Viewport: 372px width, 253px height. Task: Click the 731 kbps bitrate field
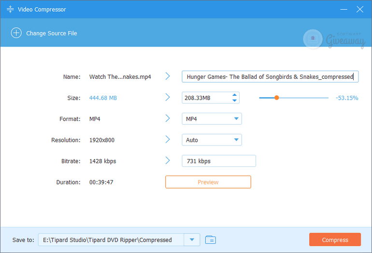219,161
